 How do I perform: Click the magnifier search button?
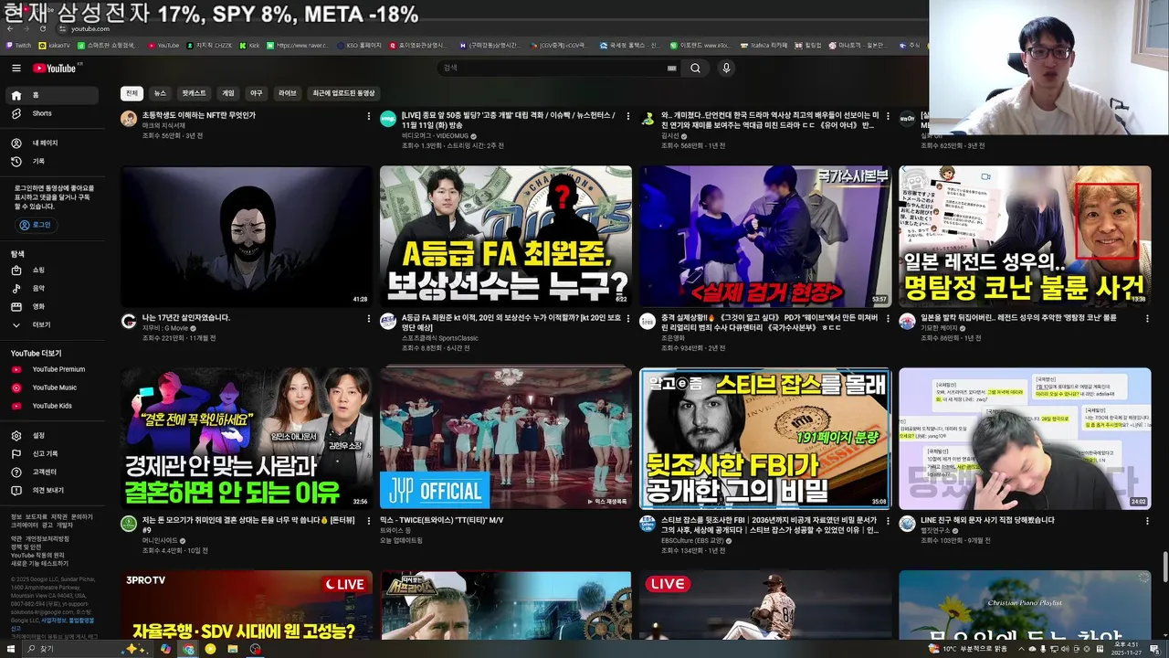point(695,69)
